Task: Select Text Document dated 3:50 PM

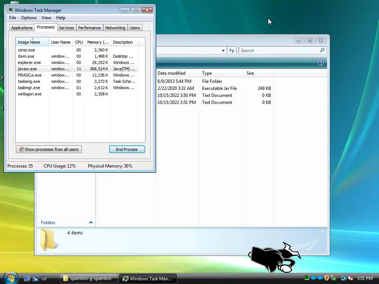Action: [214, 95]
